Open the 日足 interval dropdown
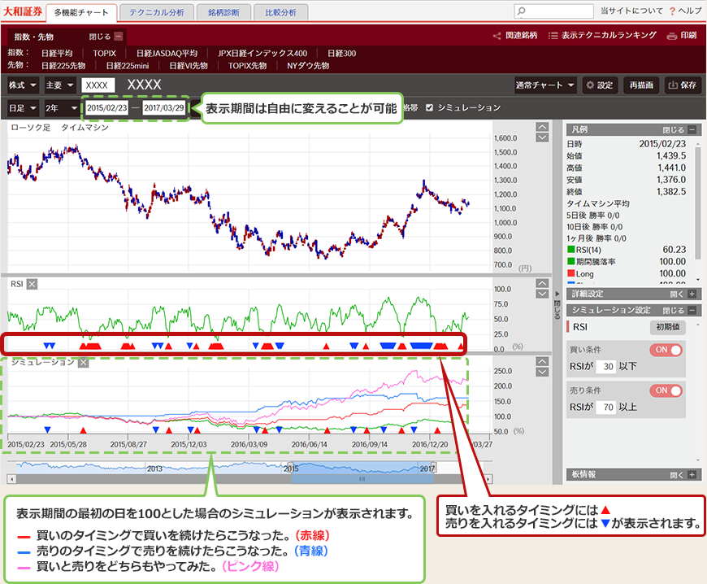This screenshot has width=707, height=584. 23,107
